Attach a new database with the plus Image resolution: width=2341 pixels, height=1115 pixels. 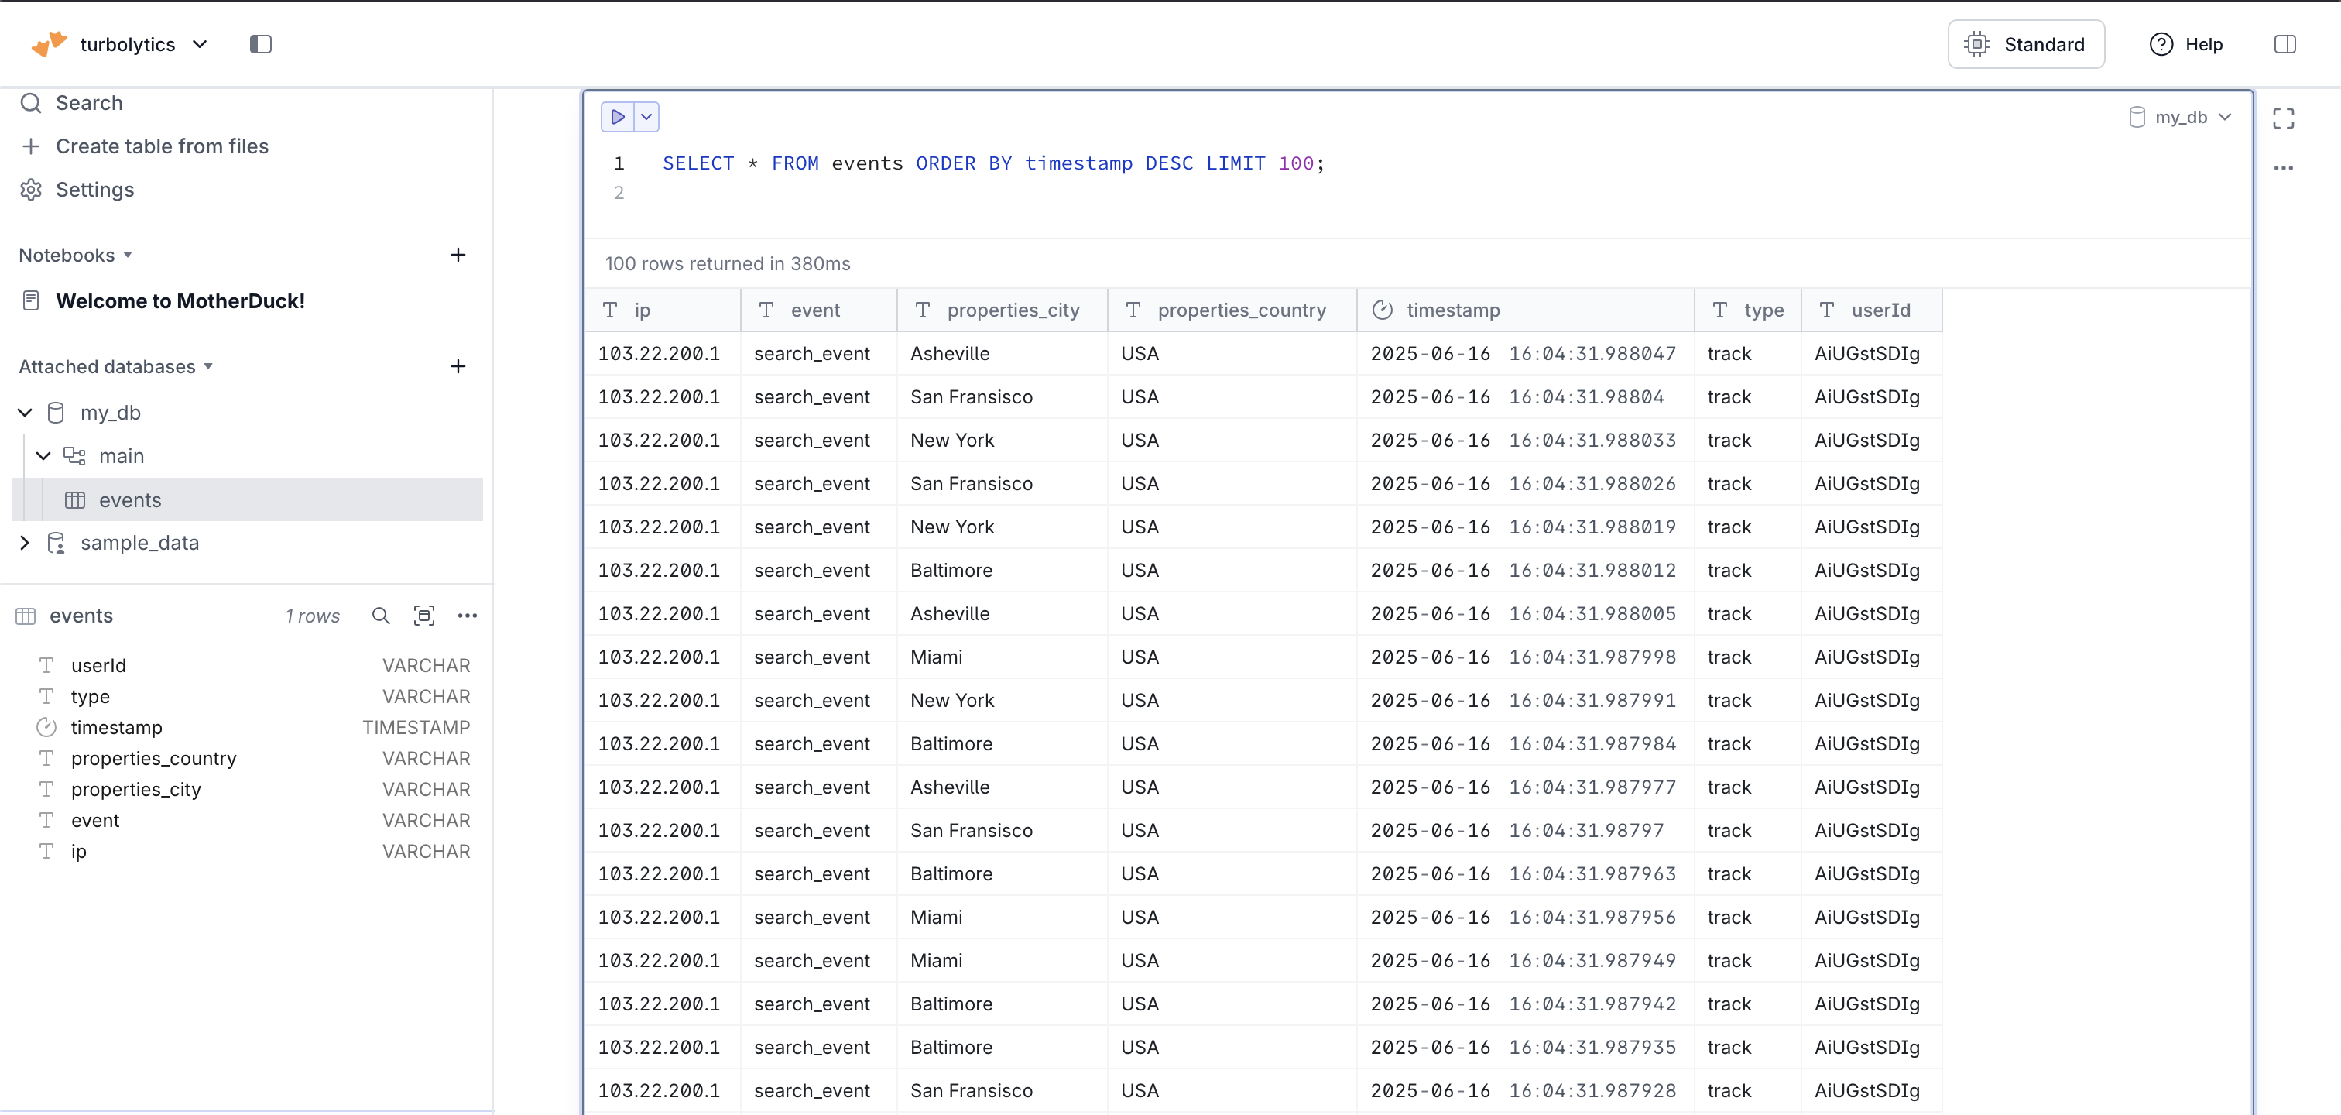[458, 366]
